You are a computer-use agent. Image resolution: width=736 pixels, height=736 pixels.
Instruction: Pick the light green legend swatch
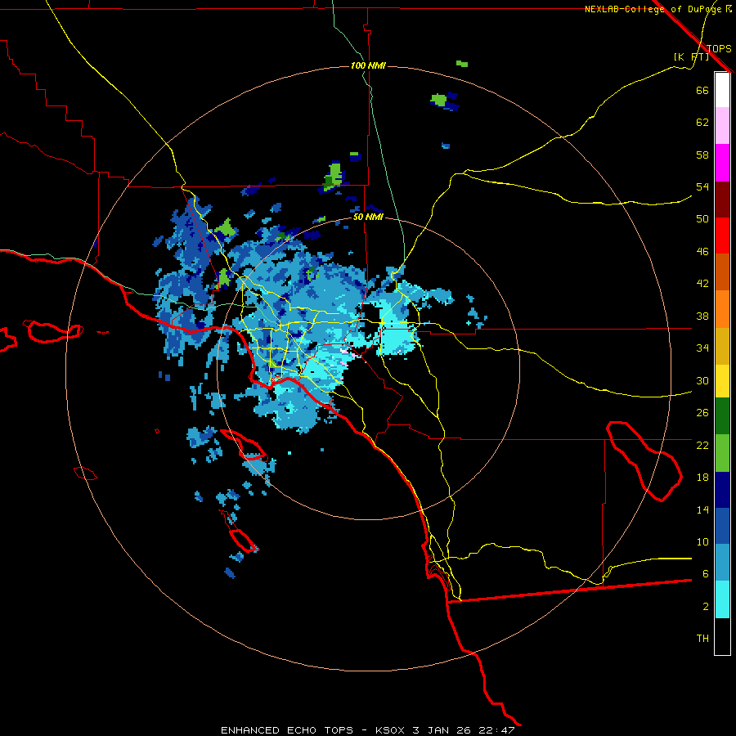[722, 453]
